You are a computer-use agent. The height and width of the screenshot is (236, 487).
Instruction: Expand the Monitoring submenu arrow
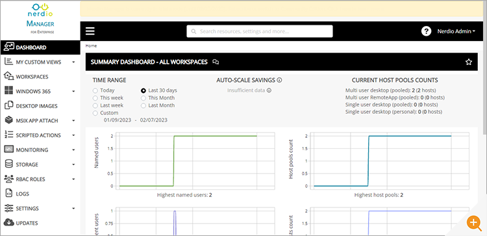pos(73,150)
